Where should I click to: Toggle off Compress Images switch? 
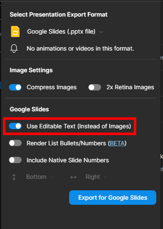pyautogui.click(x=15, y=88)
